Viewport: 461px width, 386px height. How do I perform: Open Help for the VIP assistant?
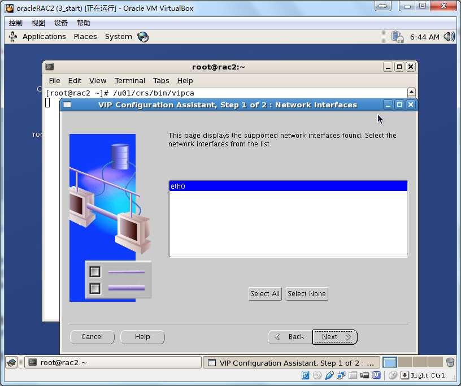click(x=142, y=337)
